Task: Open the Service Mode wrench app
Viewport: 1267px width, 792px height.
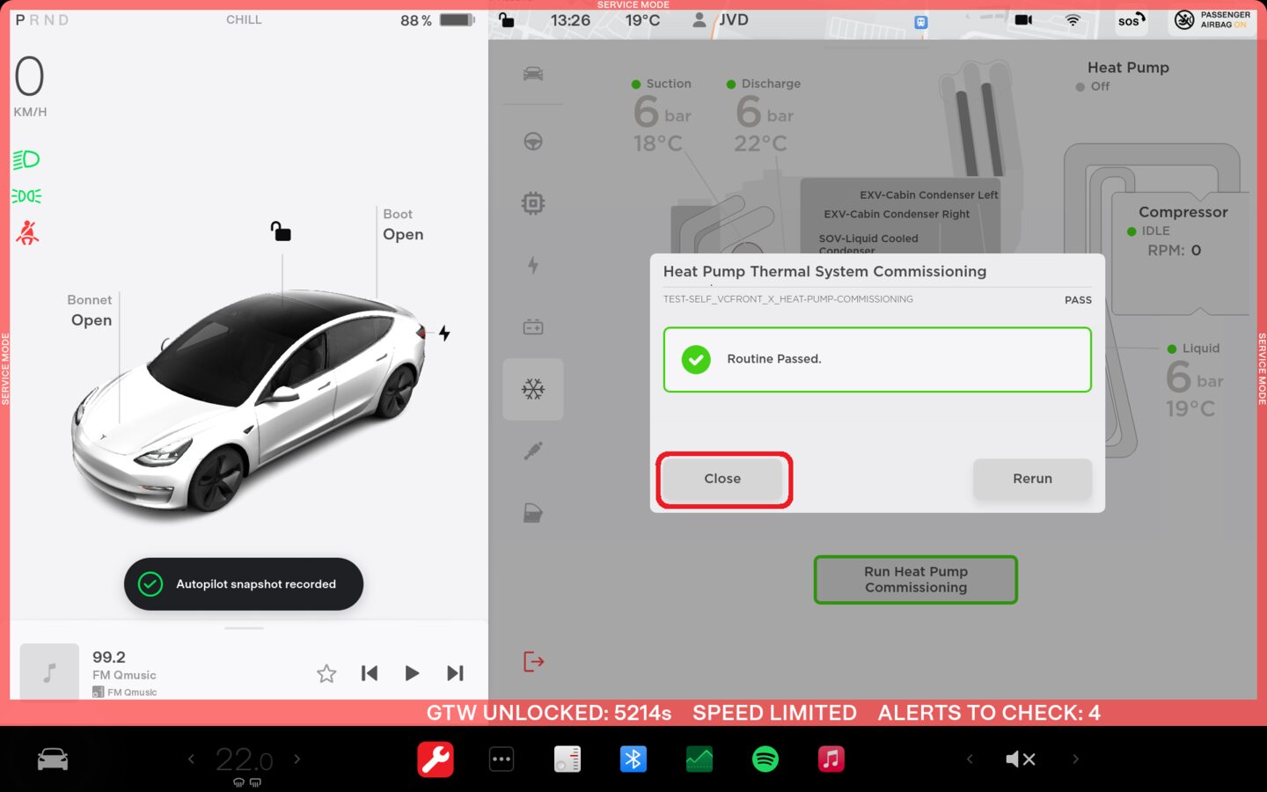Action: (x=436, y=759)
